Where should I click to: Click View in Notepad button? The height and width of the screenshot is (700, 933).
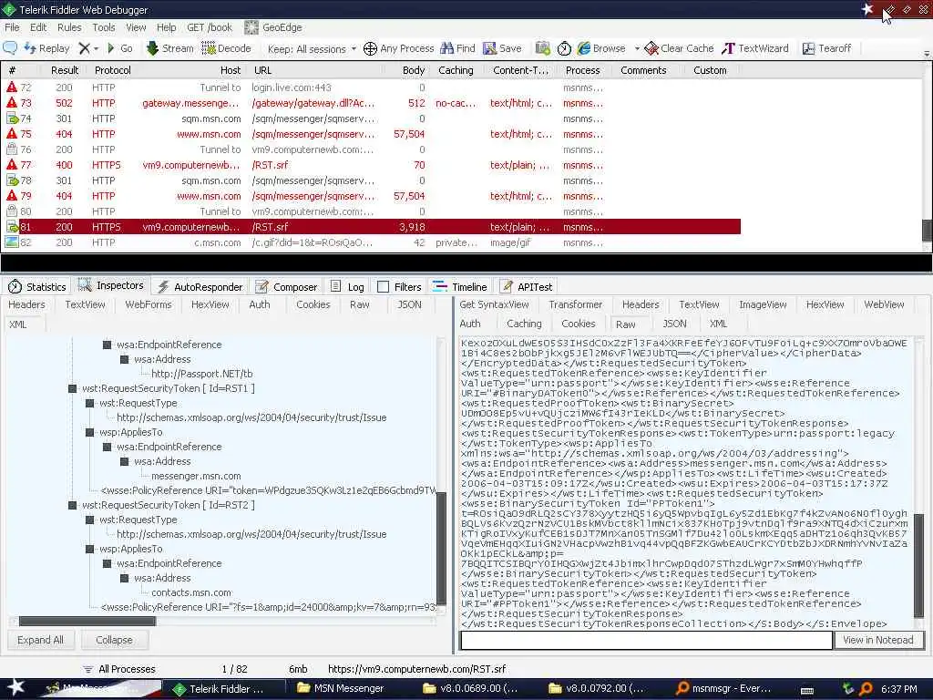click(878, 640)
